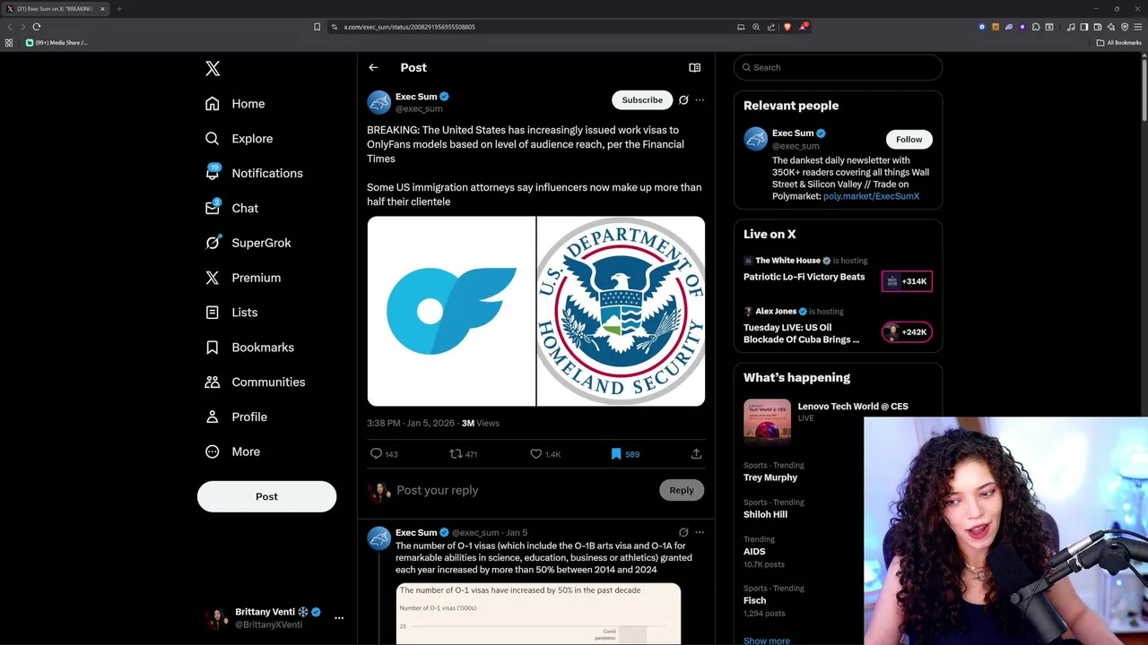1148x645 pixels.
Task: Open the Premium page
Action: pos(243,278)
